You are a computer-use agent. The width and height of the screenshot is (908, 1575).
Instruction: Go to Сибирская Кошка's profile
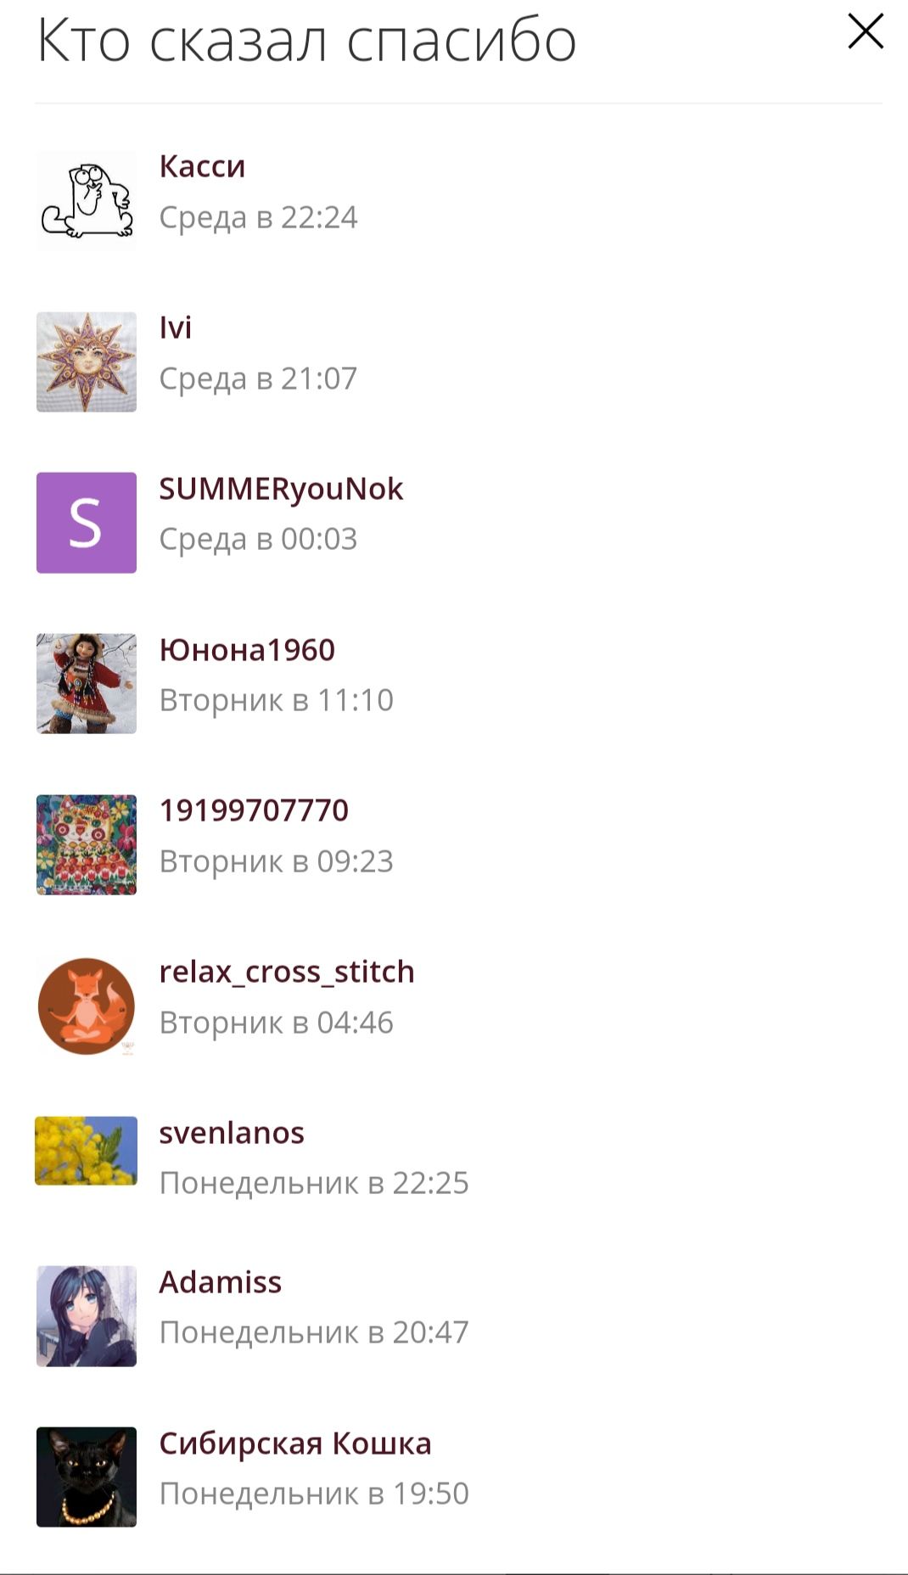tap(295, 1443)
